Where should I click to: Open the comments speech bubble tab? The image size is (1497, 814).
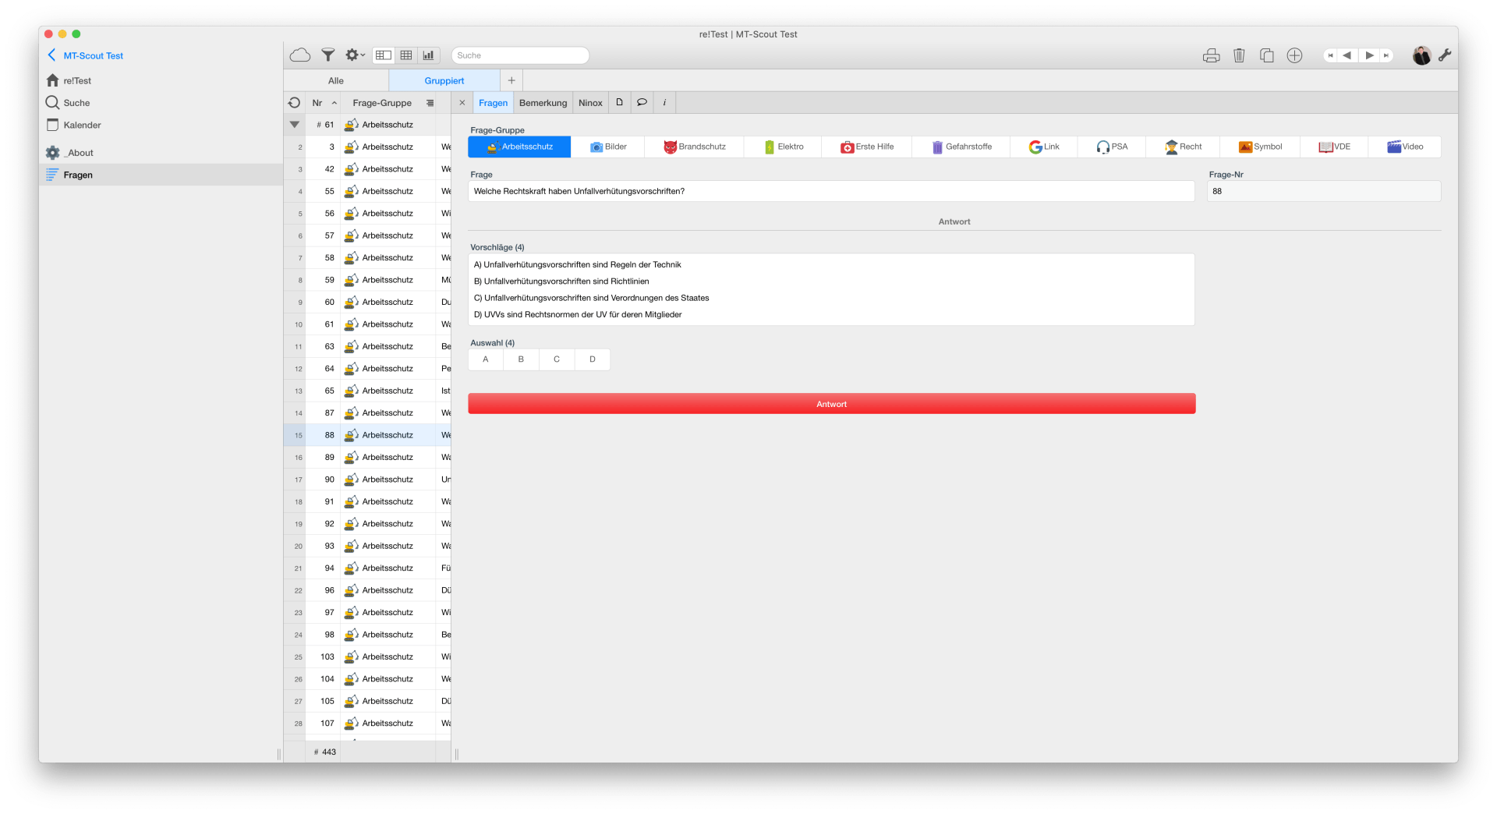pos(642,102)
